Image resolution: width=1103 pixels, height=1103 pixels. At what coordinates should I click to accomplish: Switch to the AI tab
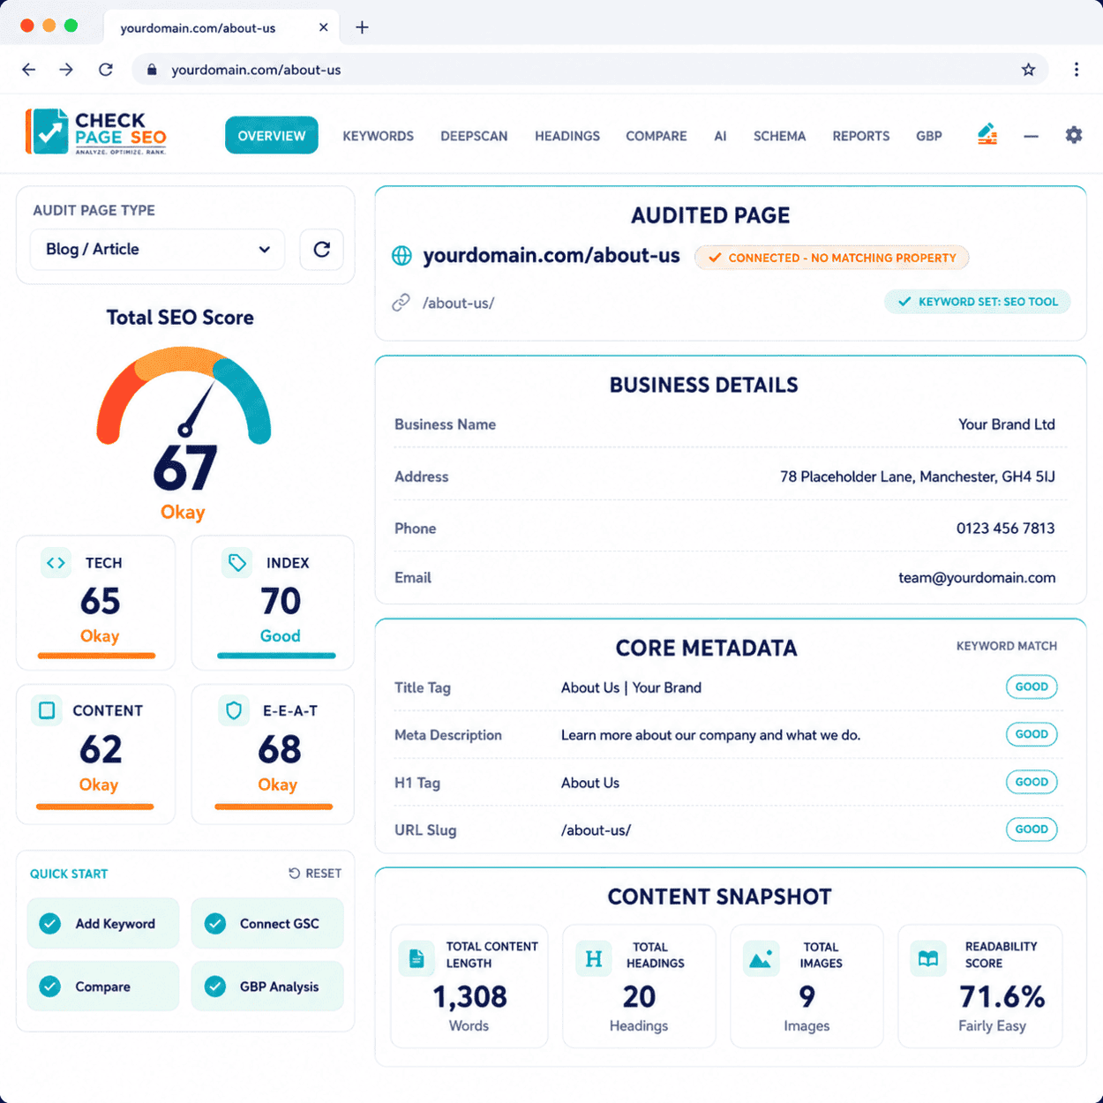click(721, 136)
